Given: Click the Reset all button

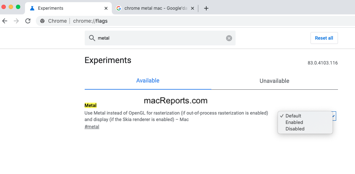Looking at the screenshot, I should pyautogui.click(x=324, y=38).
